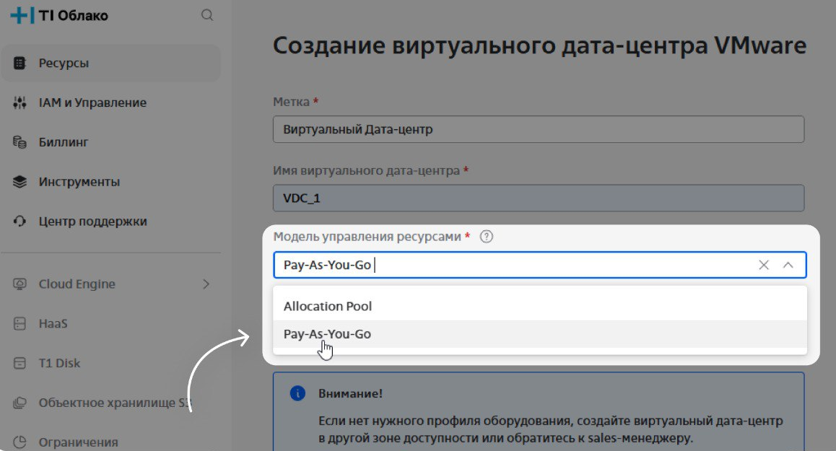This screenshot has height=451, width=836.
Task: Open the HaaS menu item
Action: (x=53, y=324)
